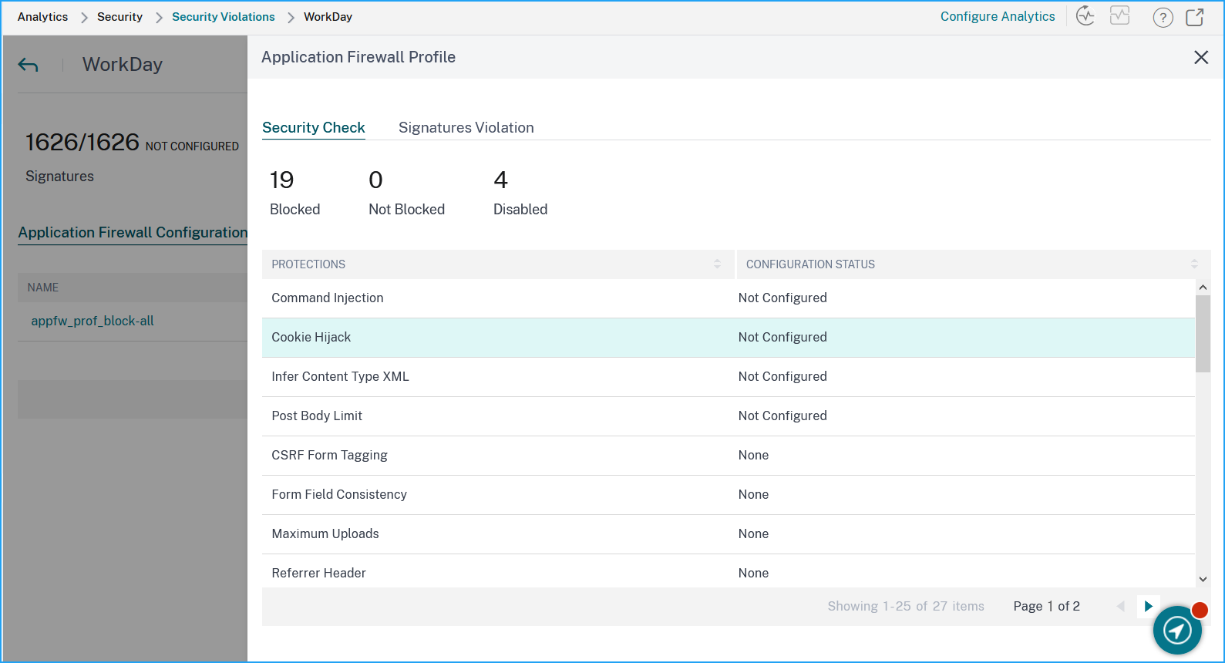Select the Cookie Hijack protection row

pos(729,338)
